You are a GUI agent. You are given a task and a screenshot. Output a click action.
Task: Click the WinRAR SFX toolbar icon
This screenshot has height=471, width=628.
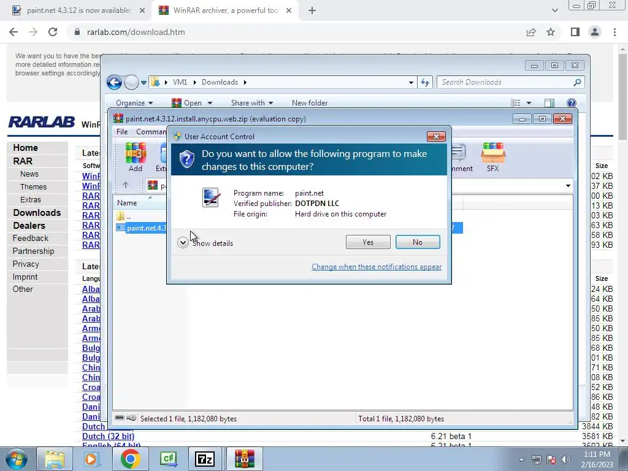pos(492,157)
